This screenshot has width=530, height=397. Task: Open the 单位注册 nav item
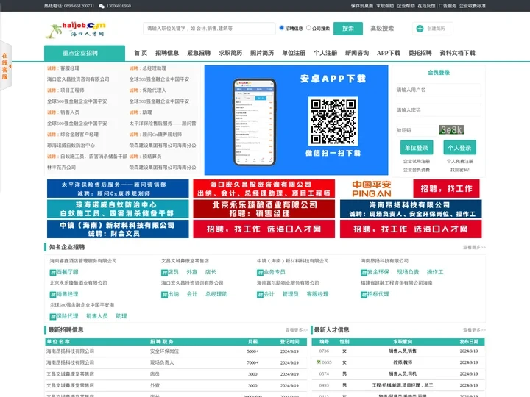point(294,53)
